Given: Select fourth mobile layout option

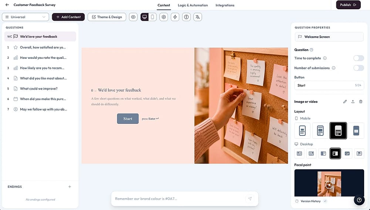Looking at the screenshot, I should (x=356, y=131).
